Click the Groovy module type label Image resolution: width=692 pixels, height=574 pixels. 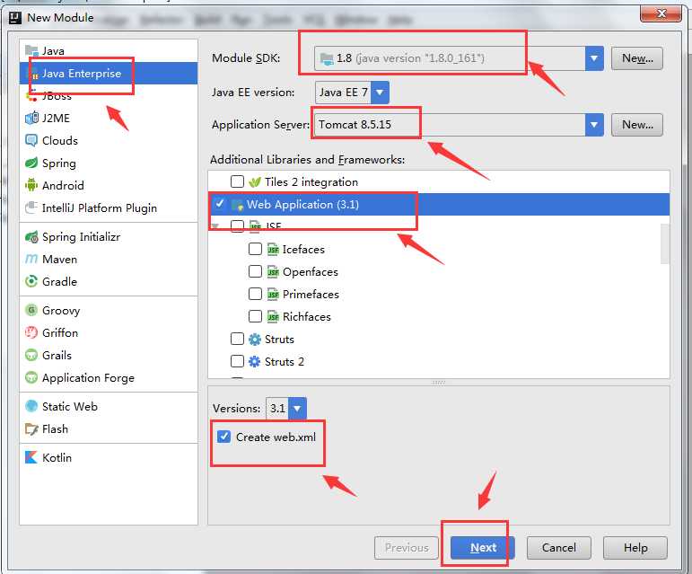[x=61, y=311]
